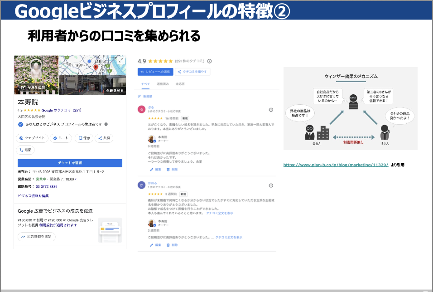Open the 新規順 sort option

point(145,97)
